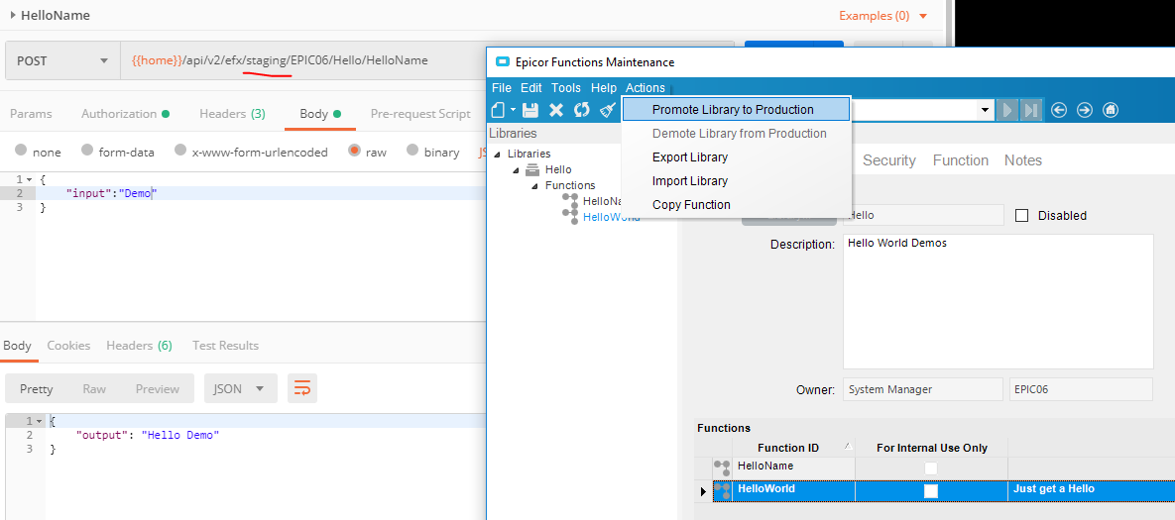
Task: Click the Delete X toolbar icon
Action: [x=556, y=110]
